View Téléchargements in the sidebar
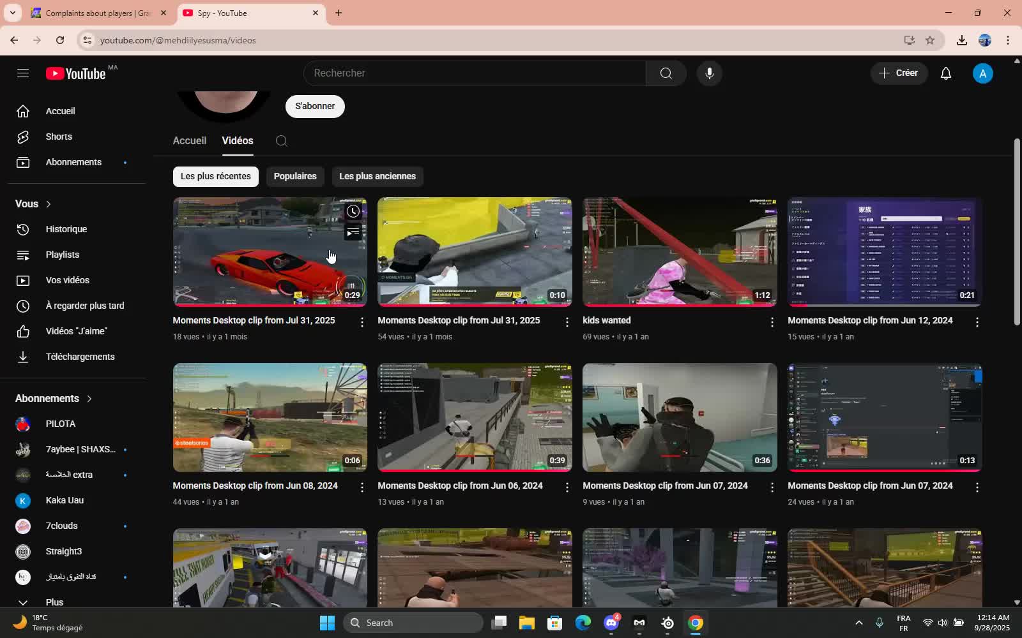1022x638 pixels. pos(80,356)
